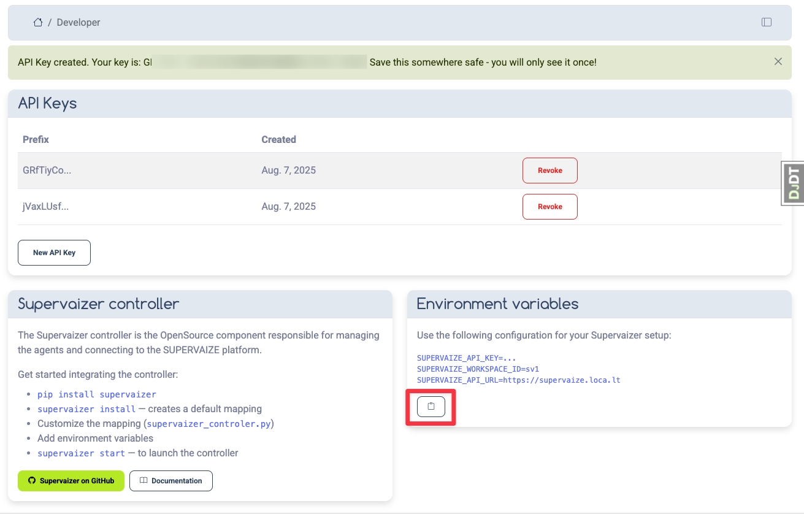Select the jVaxLUsf... prefix cell

[x=46, y=207]
